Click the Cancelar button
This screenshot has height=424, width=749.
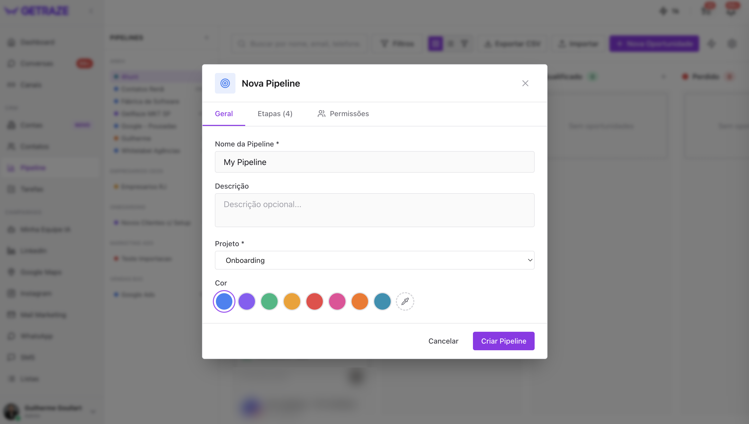(x=443, y=341)
